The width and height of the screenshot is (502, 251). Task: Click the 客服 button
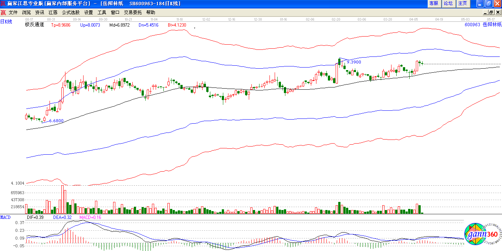click(434, 3)
